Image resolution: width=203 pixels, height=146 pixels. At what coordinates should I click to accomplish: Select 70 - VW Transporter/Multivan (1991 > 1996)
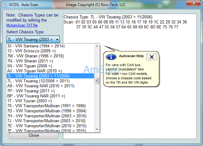coord(50,106)
